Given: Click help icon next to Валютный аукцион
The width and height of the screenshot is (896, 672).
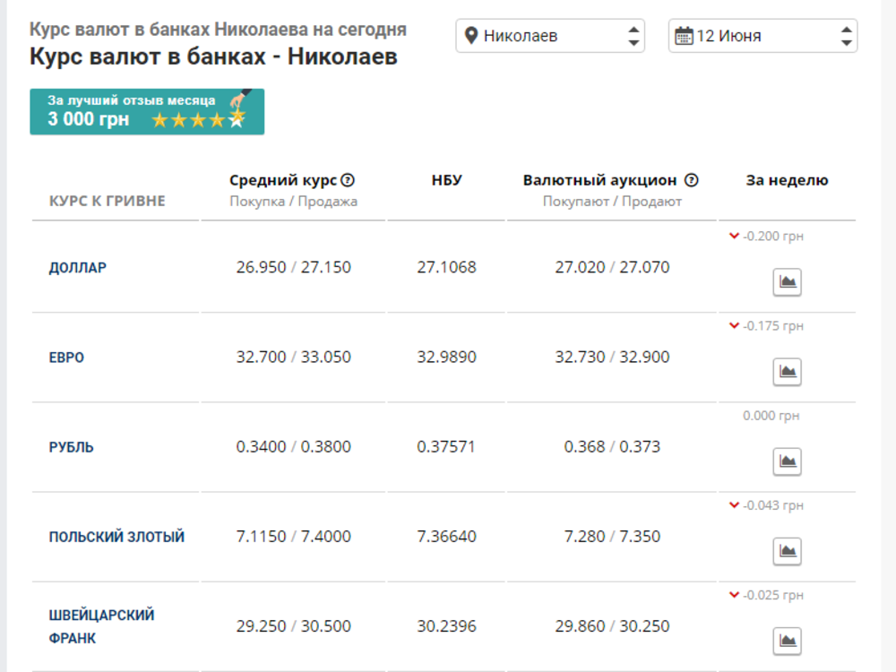Looking at the screenshot, I should (691, 180).
